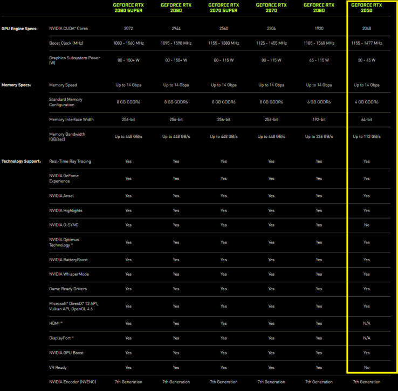Click the Memory Interface Width row label

71,120
